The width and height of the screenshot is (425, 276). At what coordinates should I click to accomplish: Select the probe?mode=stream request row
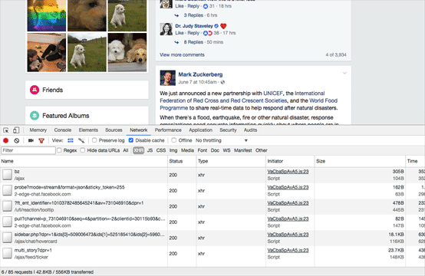click(212, 191)
